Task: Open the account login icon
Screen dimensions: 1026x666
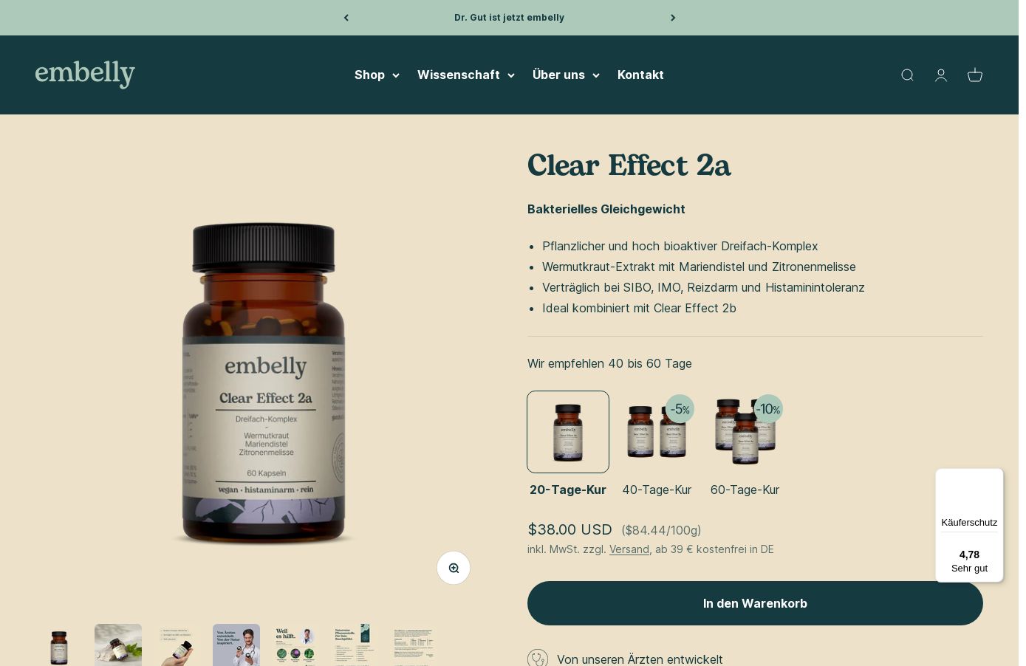Action: coord(941,75)
